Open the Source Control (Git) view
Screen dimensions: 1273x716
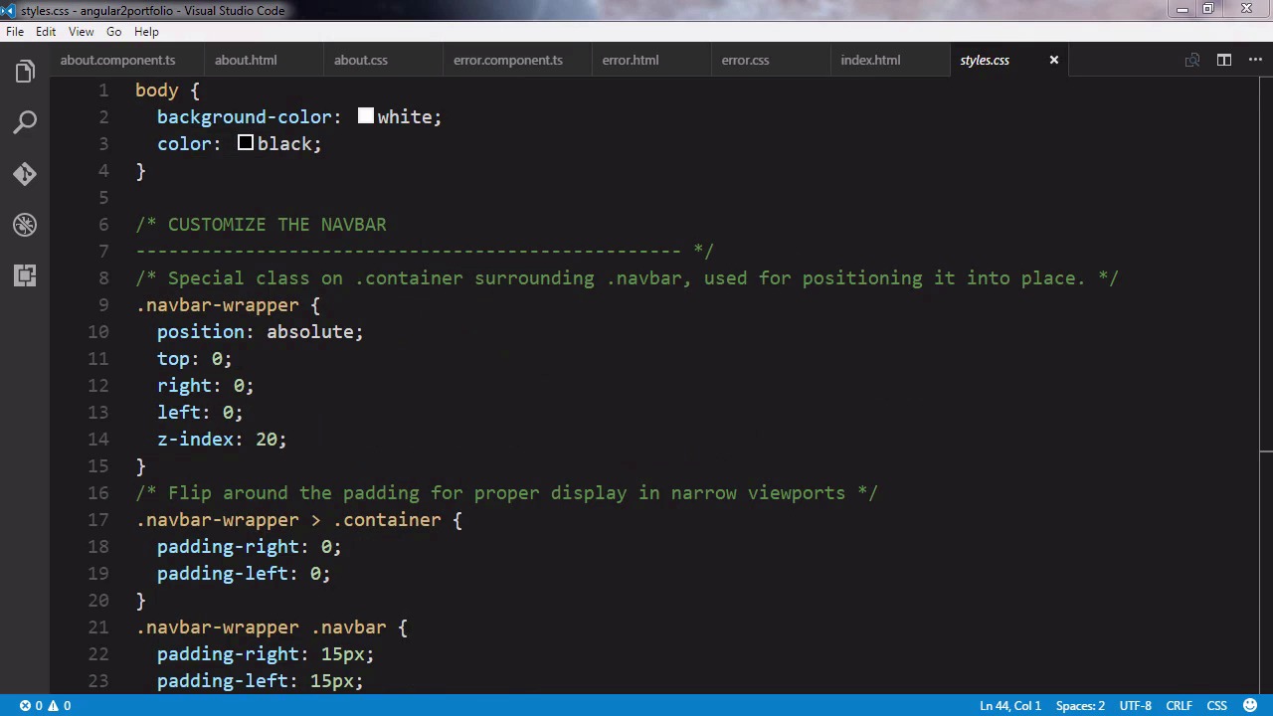tap(25, 174)
